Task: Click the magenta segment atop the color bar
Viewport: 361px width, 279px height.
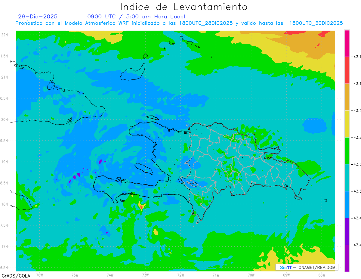Action: coord(347,43)
